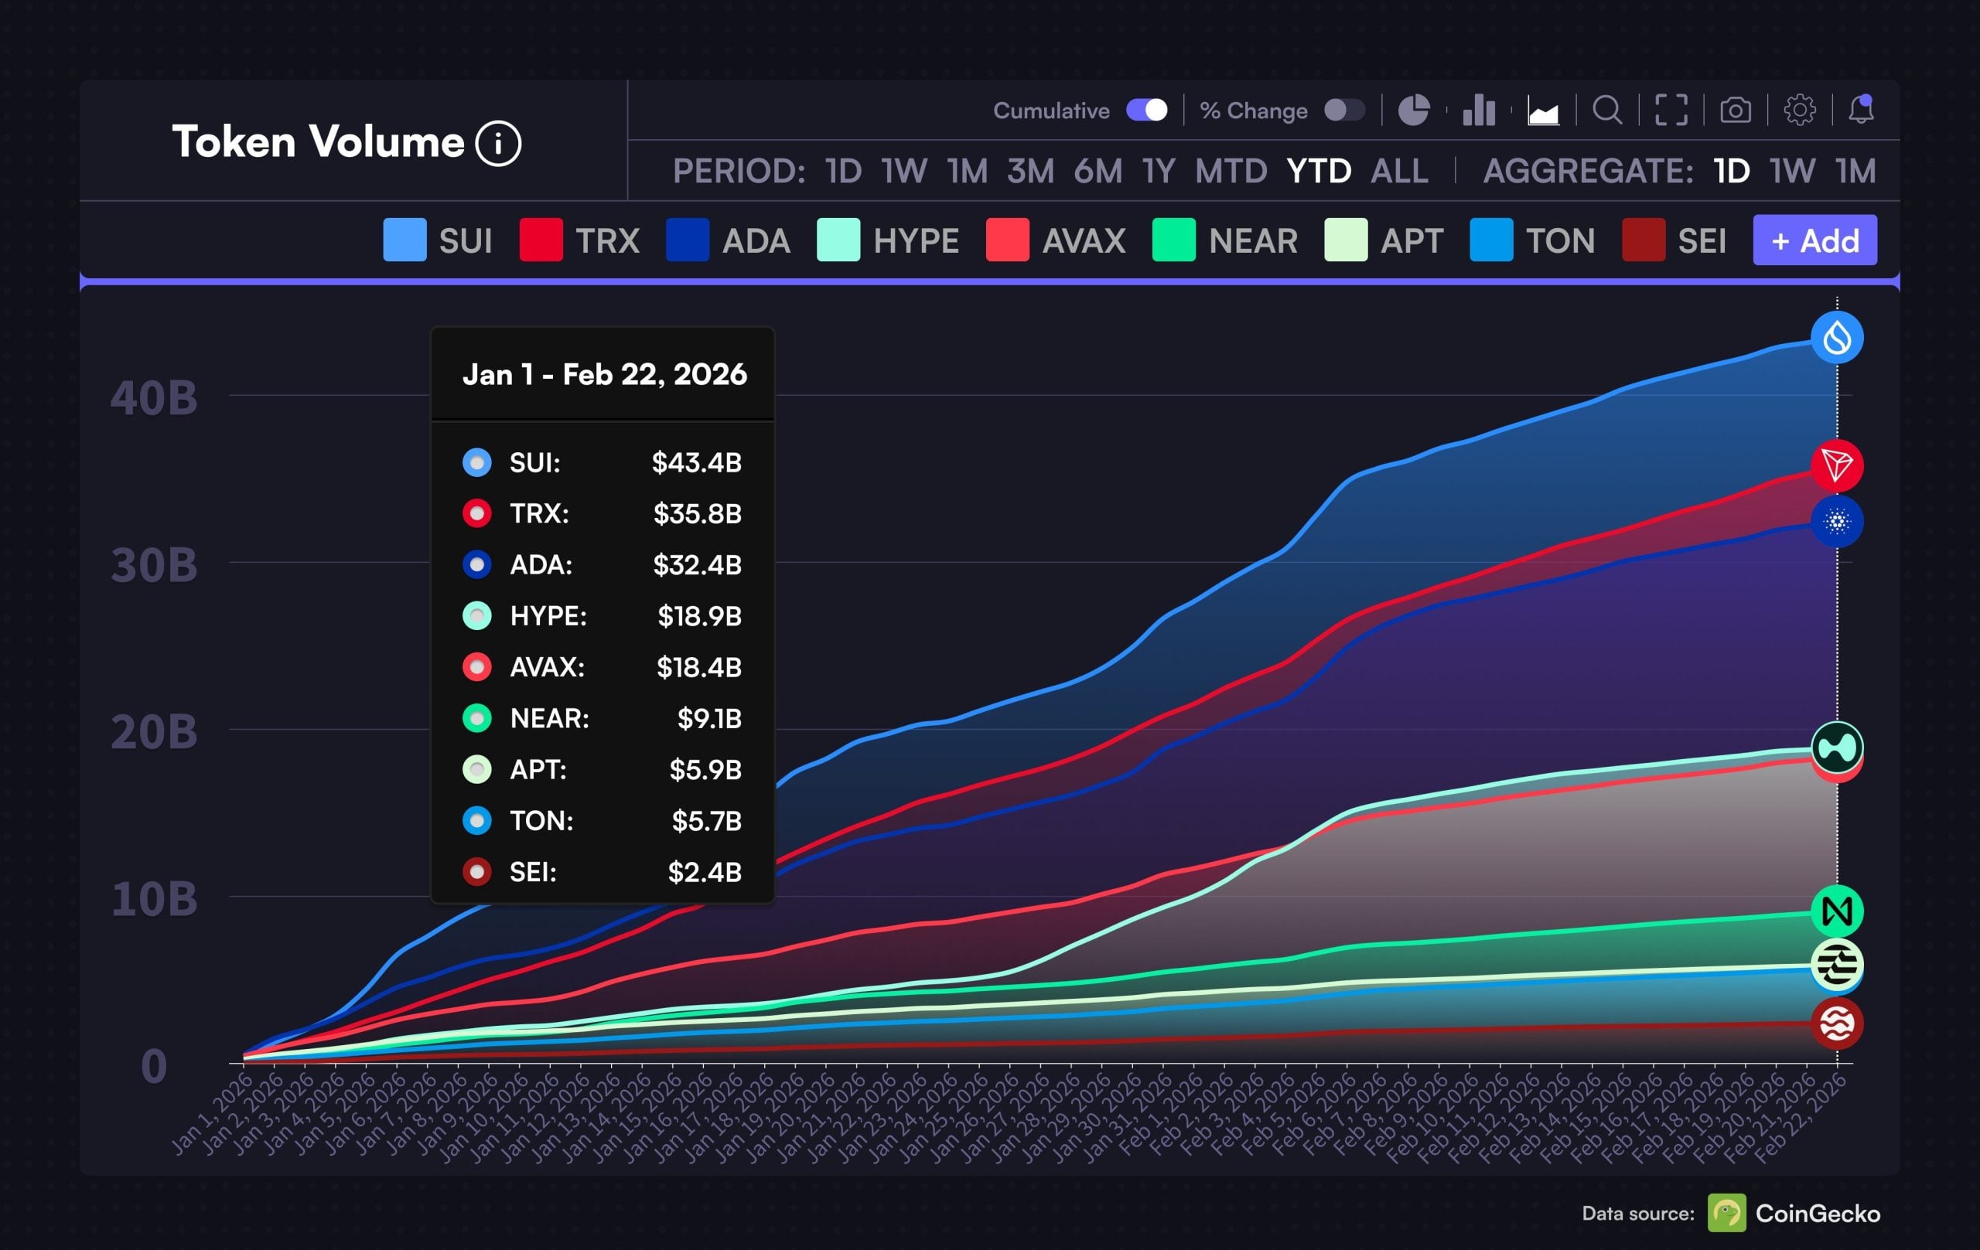Viewport: 1980px width, 1250px height.
Task: Select the ALL period option
Action: (1398, 172)
